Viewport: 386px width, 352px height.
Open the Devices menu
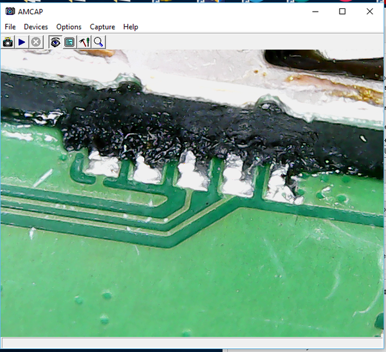point(36,27)
